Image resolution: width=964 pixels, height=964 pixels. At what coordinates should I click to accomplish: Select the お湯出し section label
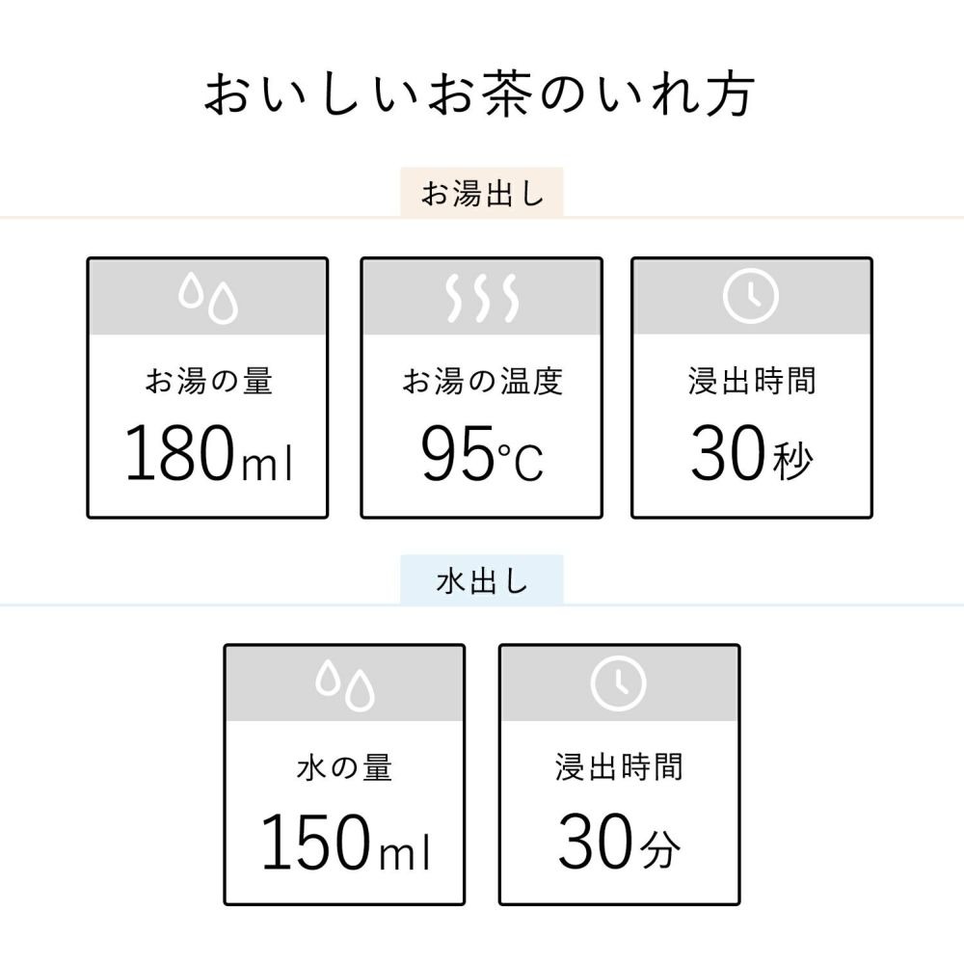[482, 194]
